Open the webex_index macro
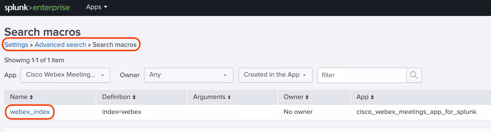Screen dimensions: 491x132 [x=30, y=112]
